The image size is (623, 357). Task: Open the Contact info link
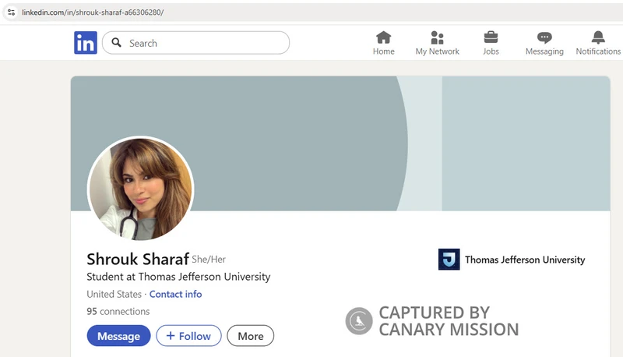(x=176, y=294)
